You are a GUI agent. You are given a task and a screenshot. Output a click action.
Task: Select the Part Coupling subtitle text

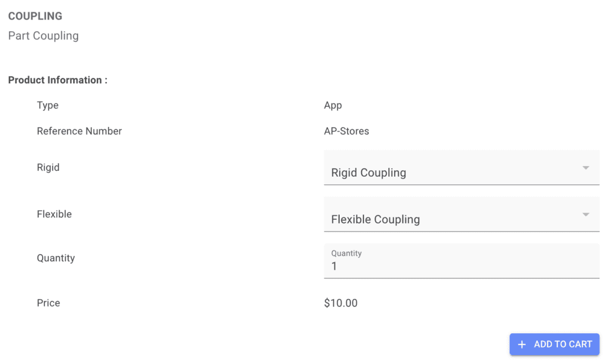point(43,35)
